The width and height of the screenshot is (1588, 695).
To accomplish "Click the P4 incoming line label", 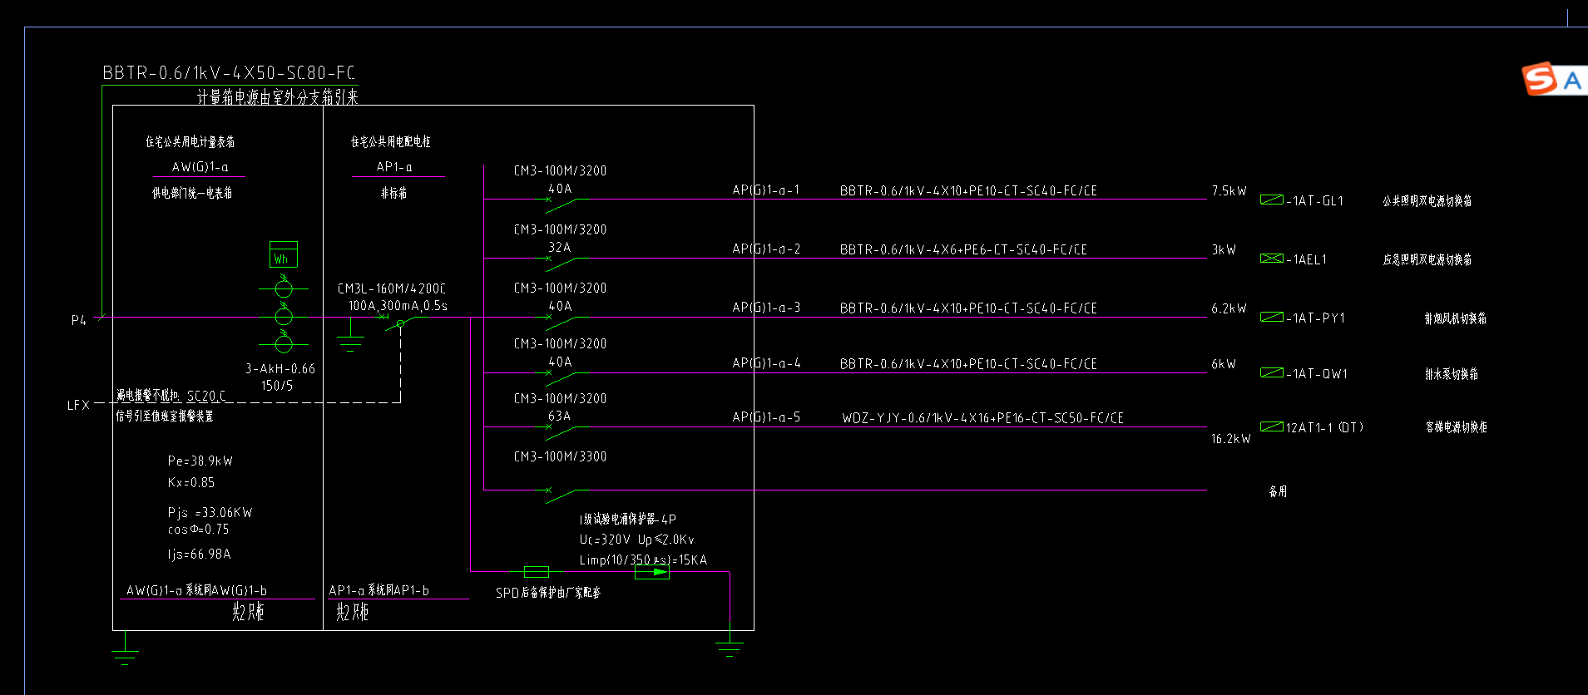I will [79, 320].
